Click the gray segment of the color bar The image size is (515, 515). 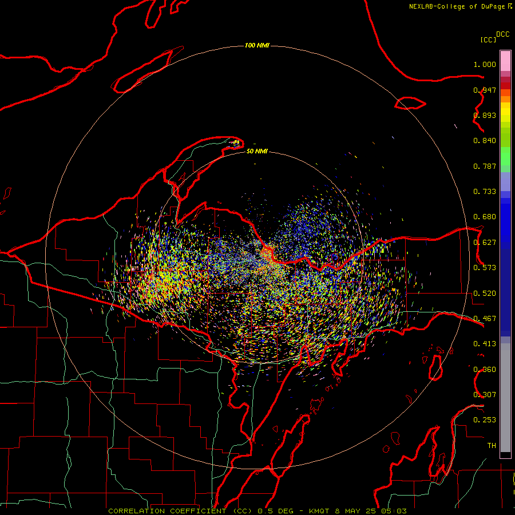(505, 398)
